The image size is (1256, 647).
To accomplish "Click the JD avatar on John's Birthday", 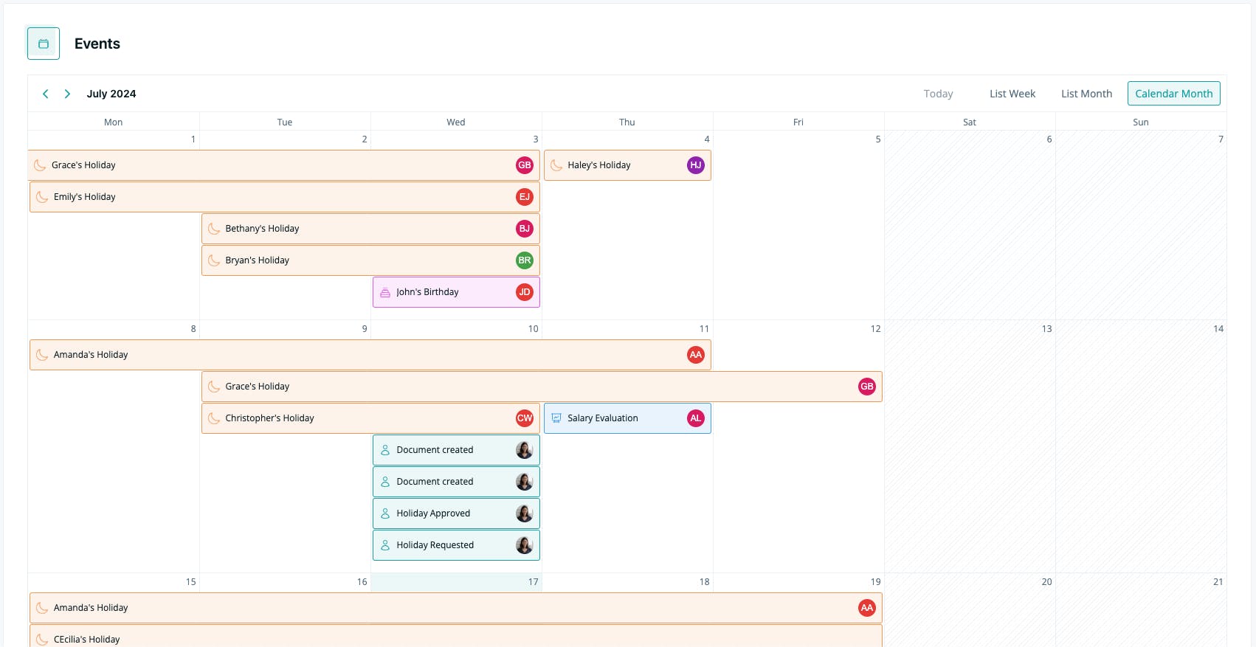I will click(525, 292).
